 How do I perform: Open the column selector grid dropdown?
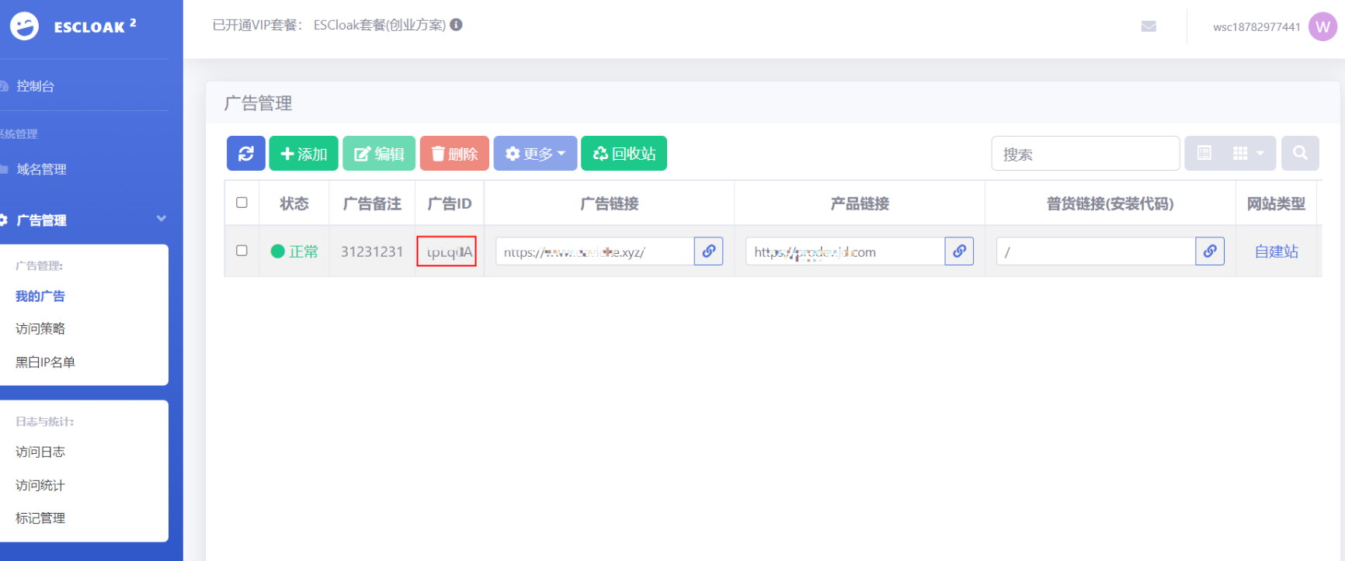[x=1249, y=154]
